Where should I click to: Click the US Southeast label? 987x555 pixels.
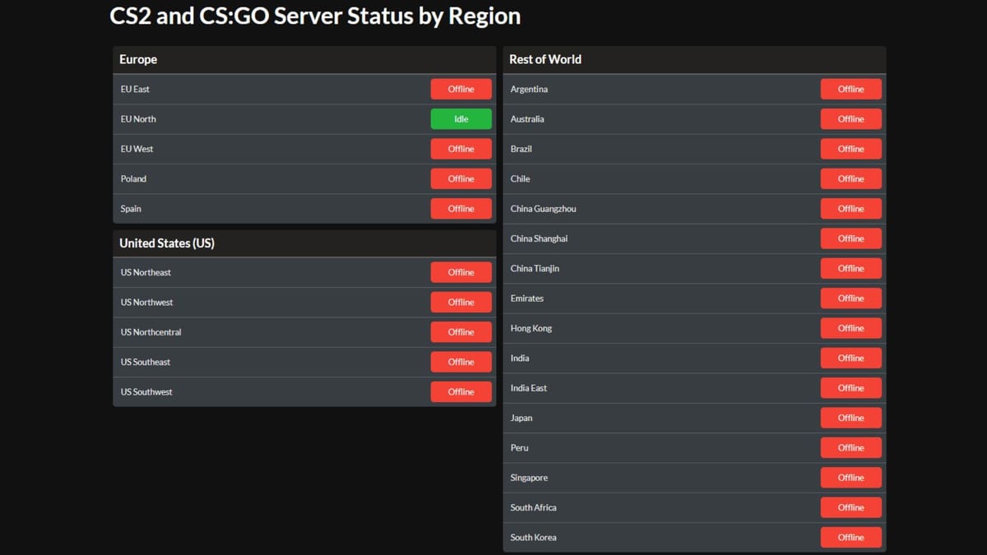tap(146, 362)
